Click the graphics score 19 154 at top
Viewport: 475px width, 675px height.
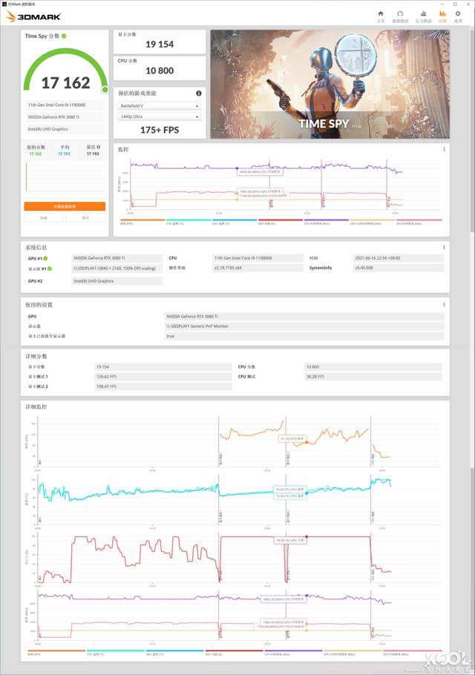(x=160, y=45)
